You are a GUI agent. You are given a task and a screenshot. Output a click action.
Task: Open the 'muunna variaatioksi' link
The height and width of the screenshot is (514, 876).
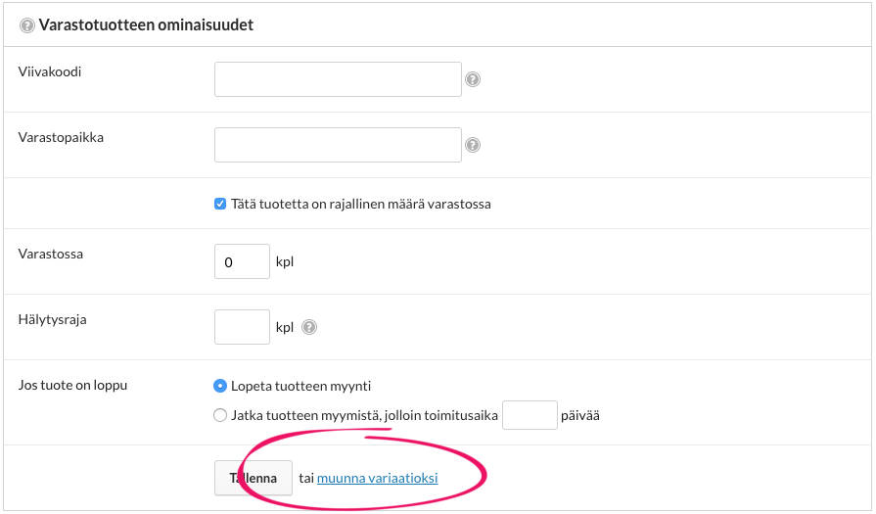point(377,479)
